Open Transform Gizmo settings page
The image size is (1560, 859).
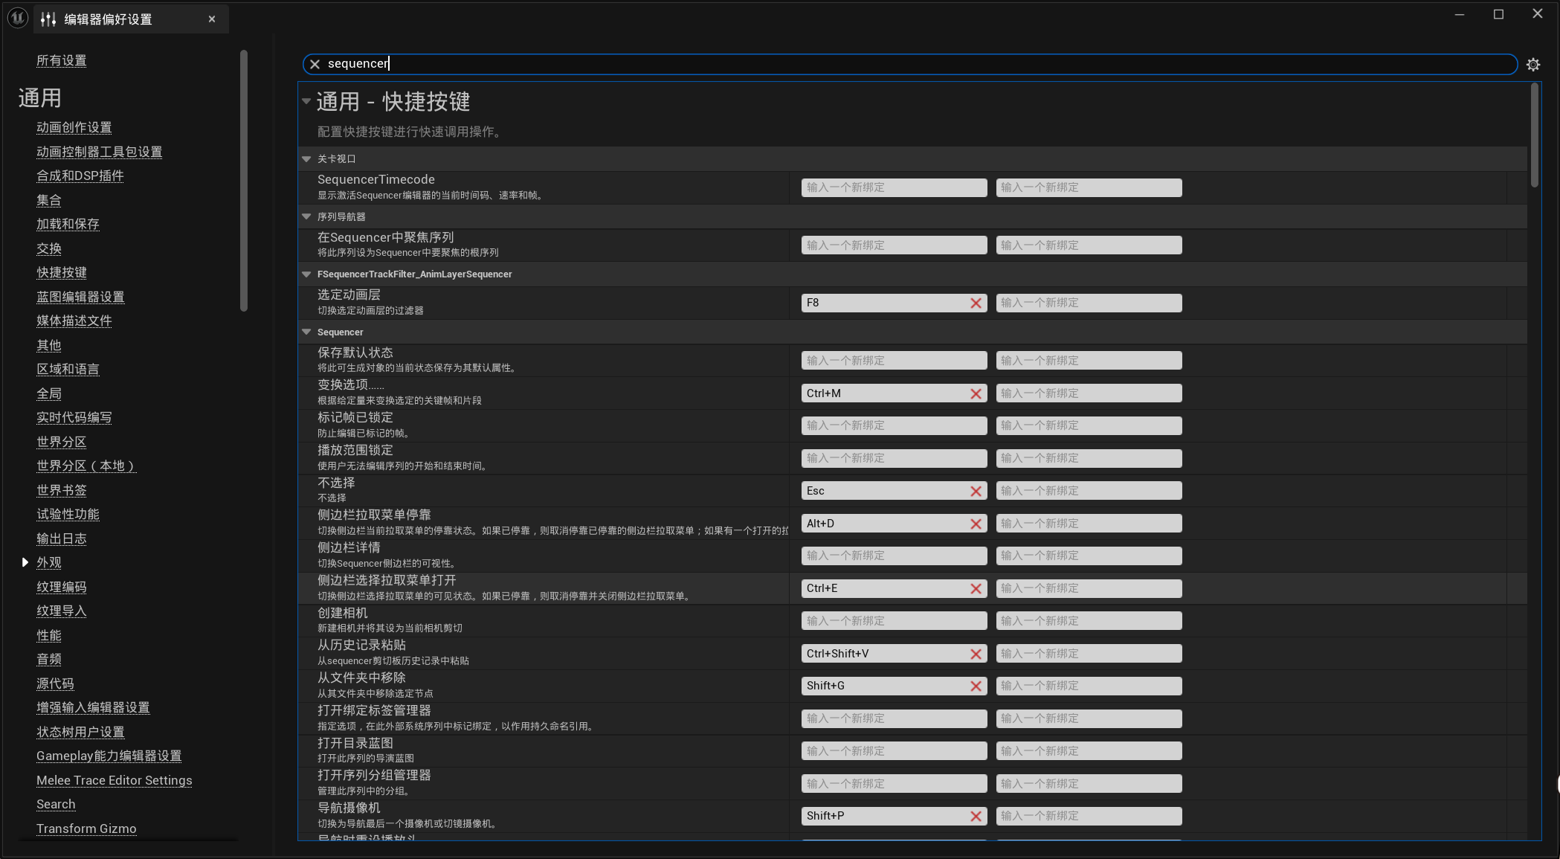click(x=86, y=829)
